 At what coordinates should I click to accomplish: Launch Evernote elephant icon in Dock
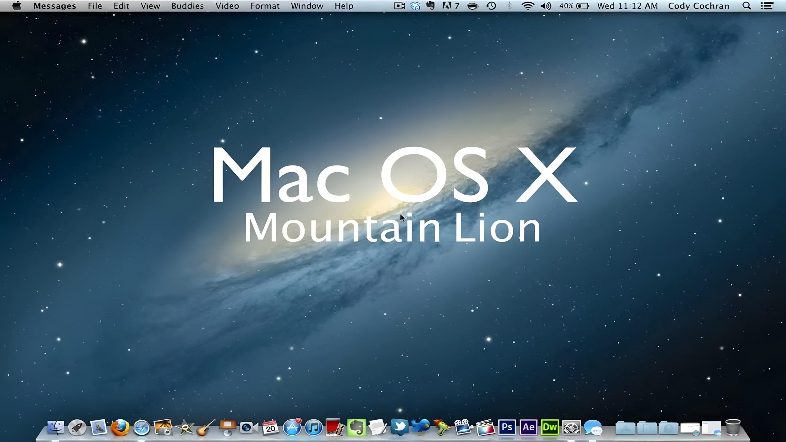356,427
